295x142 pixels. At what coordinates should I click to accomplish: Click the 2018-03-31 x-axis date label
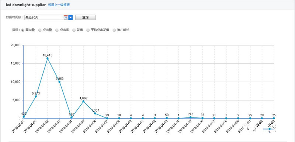pyautogui.click(x=18, y=126)
